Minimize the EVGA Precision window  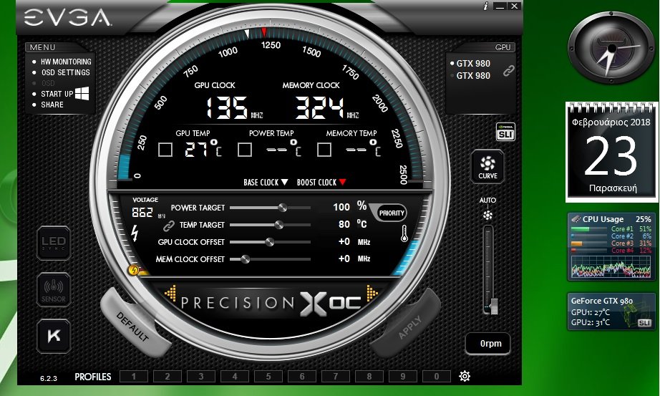500,6
